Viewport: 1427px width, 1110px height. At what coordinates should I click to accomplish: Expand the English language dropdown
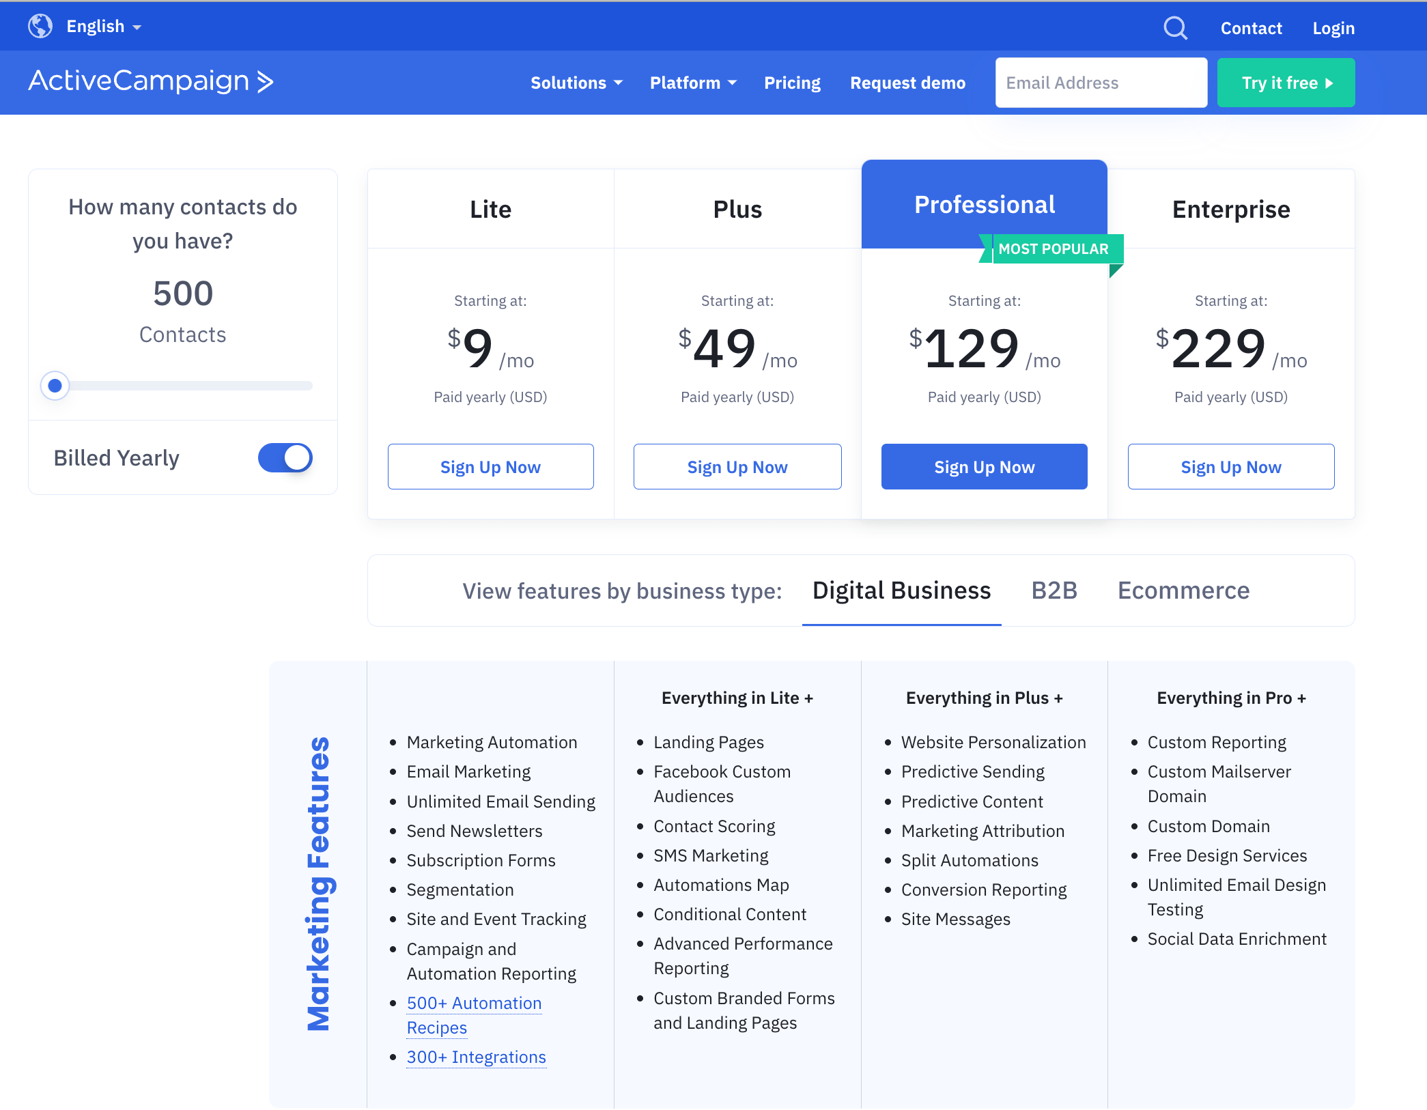click(x=104, y=27)
